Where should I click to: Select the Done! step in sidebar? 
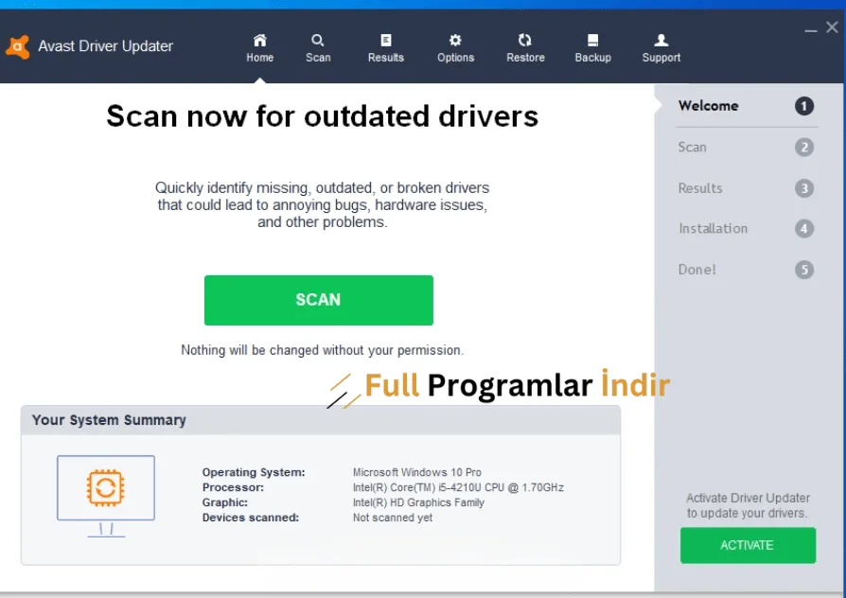click(696, 270)
